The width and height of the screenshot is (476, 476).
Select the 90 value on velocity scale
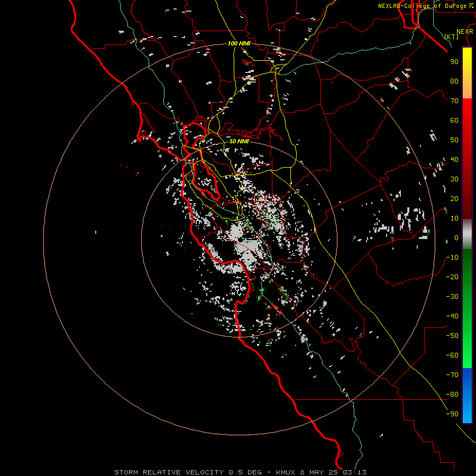point(454,62)
